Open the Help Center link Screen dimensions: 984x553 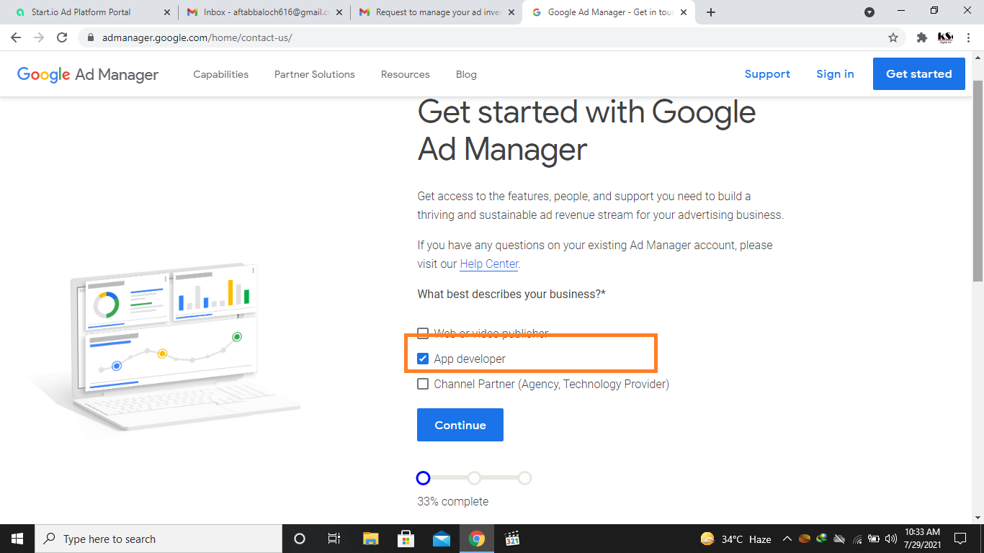click(x=488, y=264)
